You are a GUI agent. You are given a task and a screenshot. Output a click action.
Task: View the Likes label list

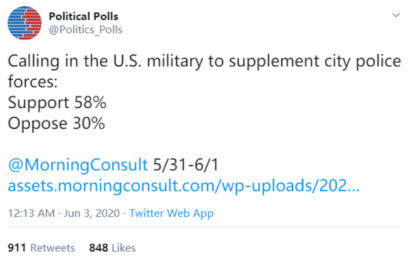point(124,248)
